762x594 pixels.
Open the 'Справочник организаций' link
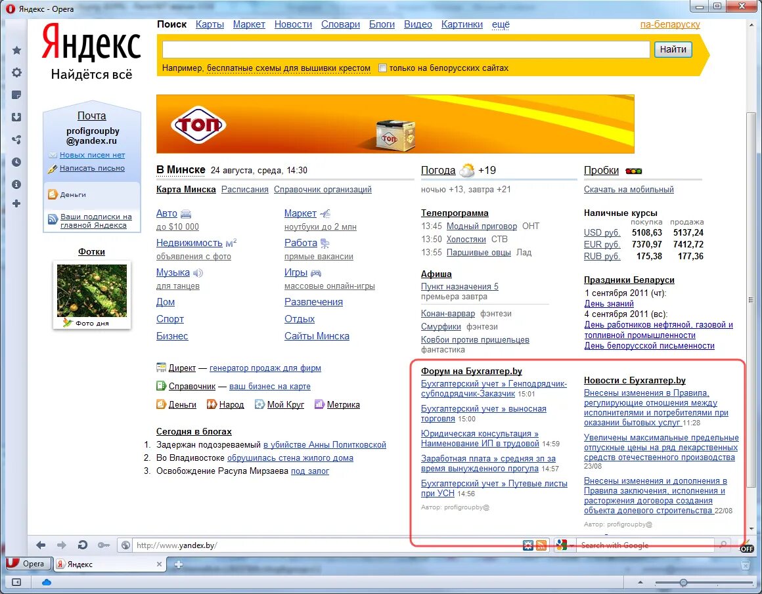(x=323, y=190)
